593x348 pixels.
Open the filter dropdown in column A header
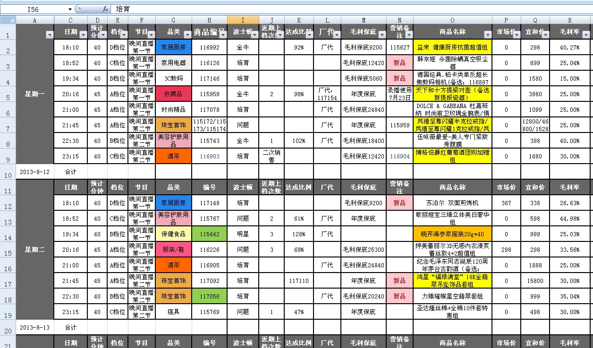click(50, 35)
